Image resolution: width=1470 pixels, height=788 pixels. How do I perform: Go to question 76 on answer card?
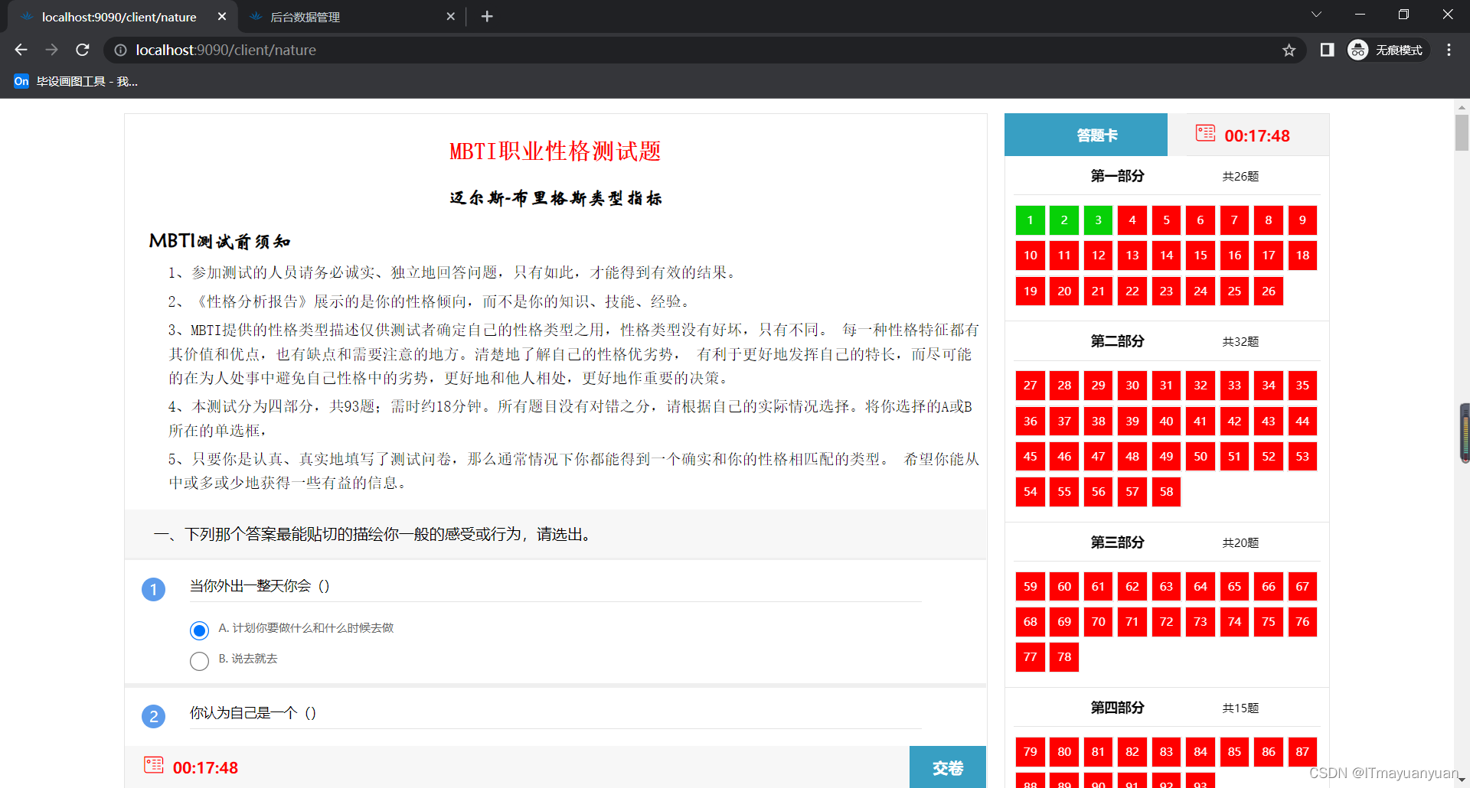pos(1302,622)
